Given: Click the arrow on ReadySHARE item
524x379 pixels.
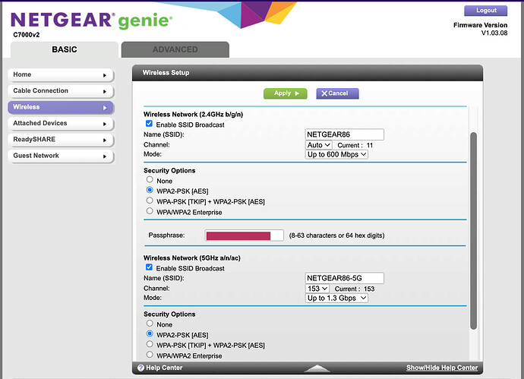Looking at the screenshot, I should pos(105,140).
